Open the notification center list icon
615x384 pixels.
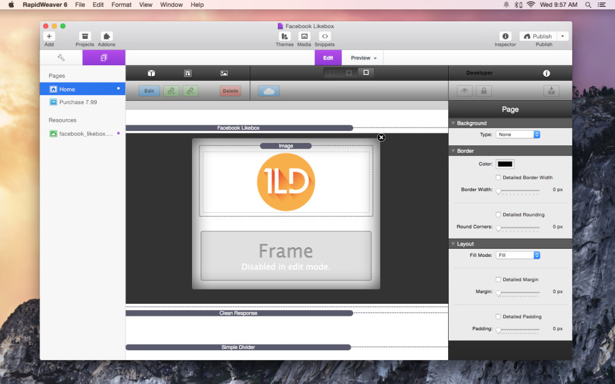point(602,4)
